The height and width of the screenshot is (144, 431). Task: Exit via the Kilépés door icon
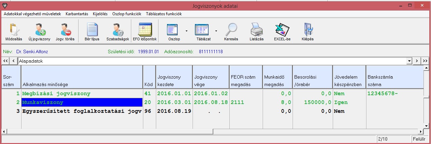(x=307, y=30)
